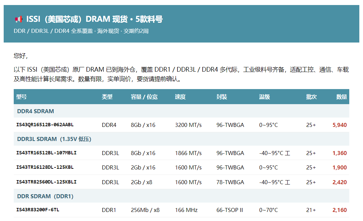Click the '1866 MT/s' speed cell
Image resolution: width=363 pixels, height=221 pixels.
tap(188, 153)
